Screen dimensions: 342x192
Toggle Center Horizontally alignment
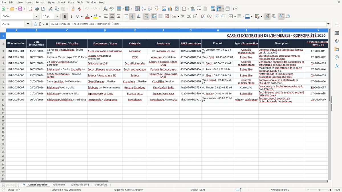(112, 16)
